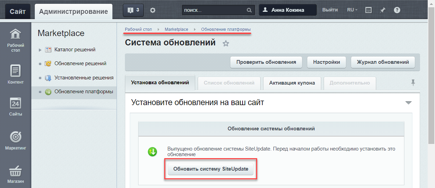Screen dimensions: 435x188
Task: Click the settings gear icon in header
Action: point(152,10)
